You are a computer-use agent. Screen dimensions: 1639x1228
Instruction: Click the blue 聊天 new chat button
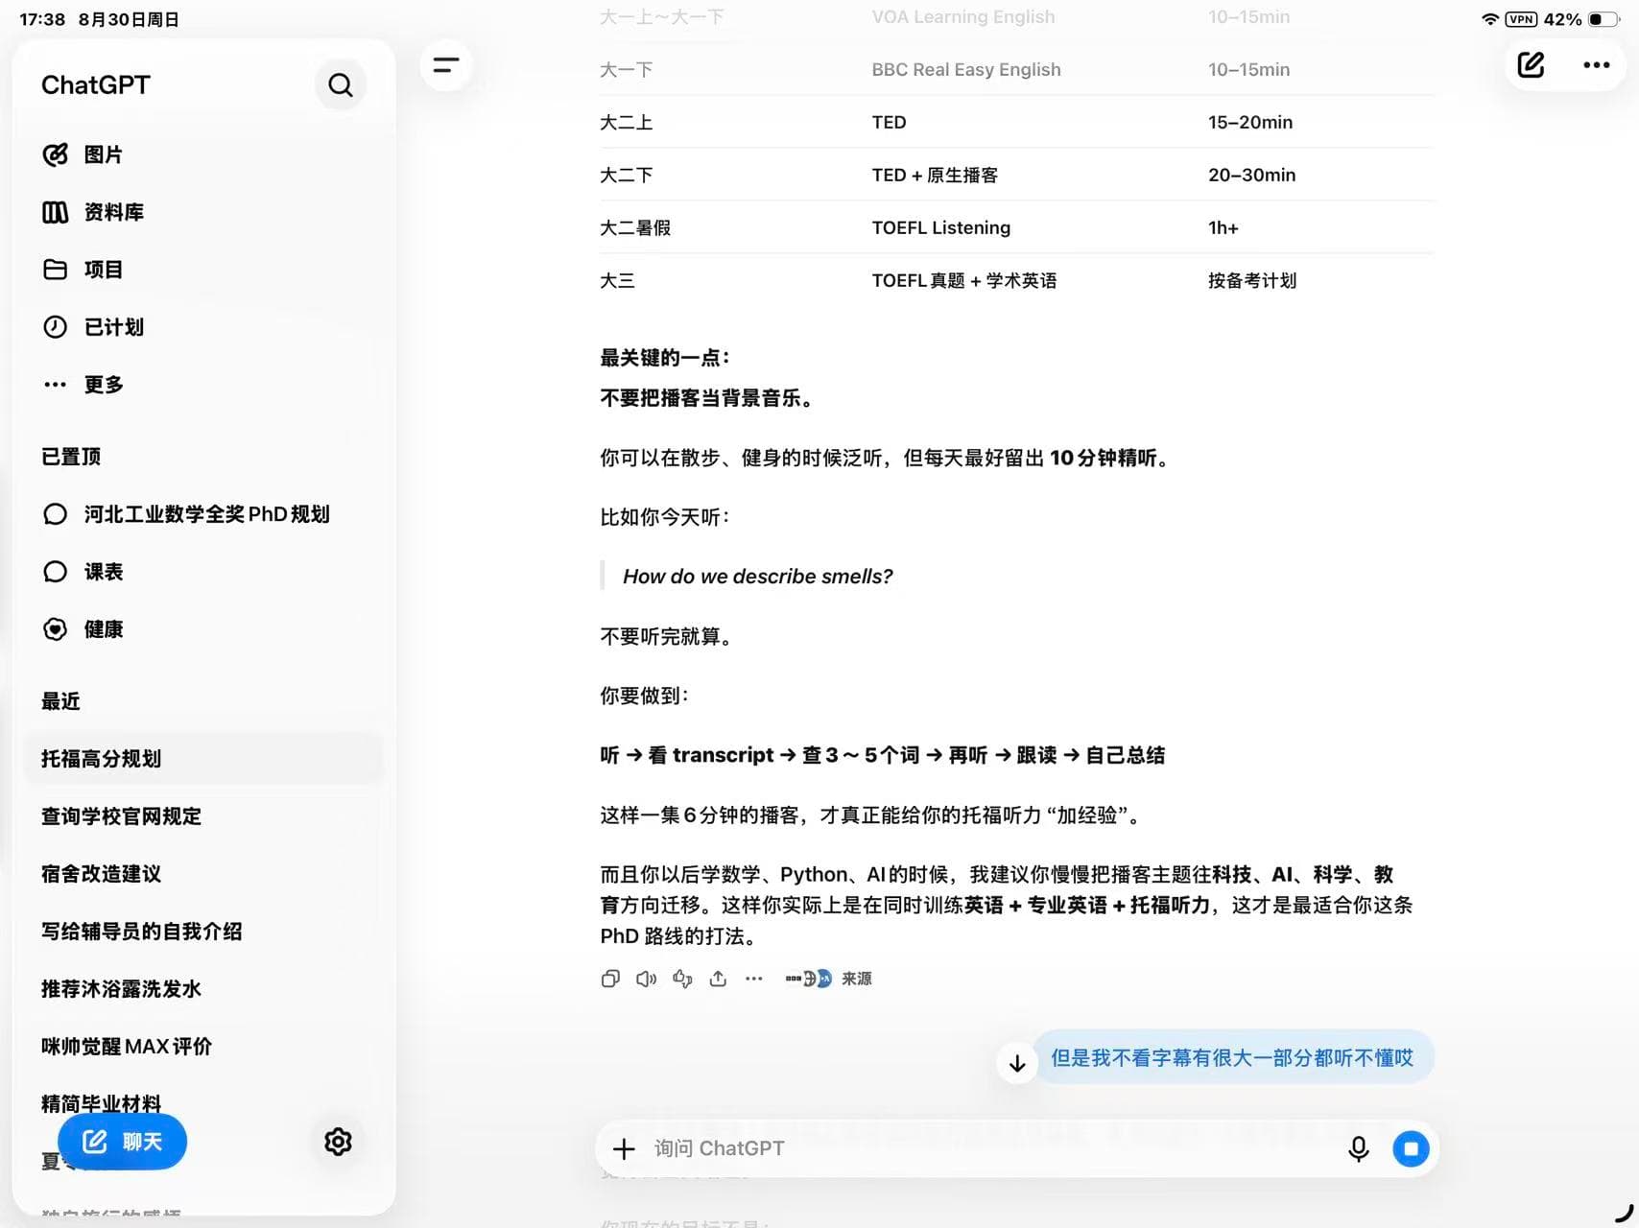pos(122,1142)
